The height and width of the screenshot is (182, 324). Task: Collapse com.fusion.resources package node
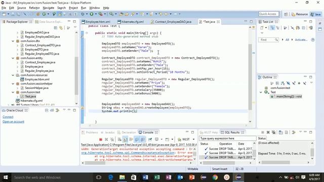[x=13, y=75]
